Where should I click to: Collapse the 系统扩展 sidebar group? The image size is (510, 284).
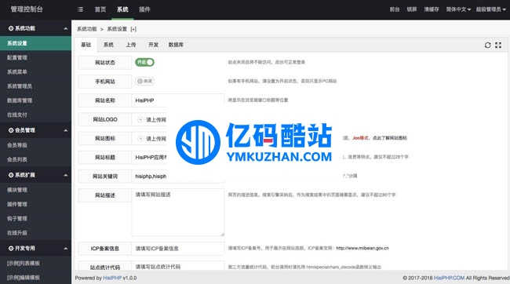[x=66, y=175]
